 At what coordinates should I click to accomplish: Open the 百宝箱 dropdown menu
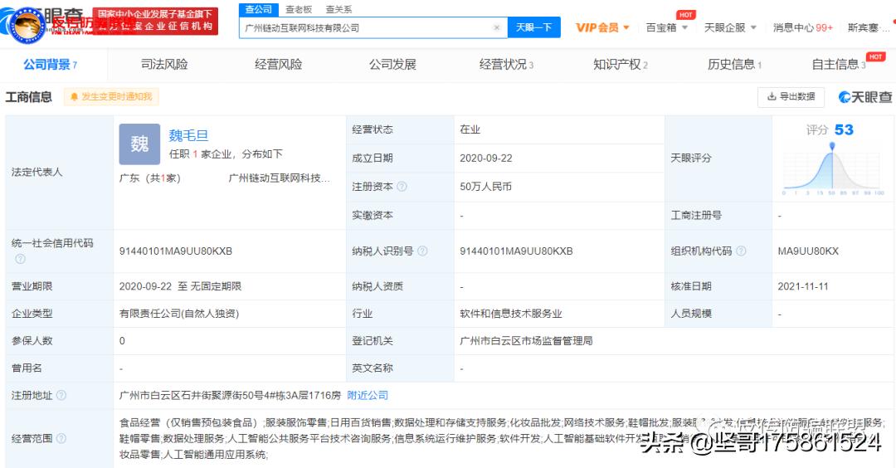(x=667, y=27)
